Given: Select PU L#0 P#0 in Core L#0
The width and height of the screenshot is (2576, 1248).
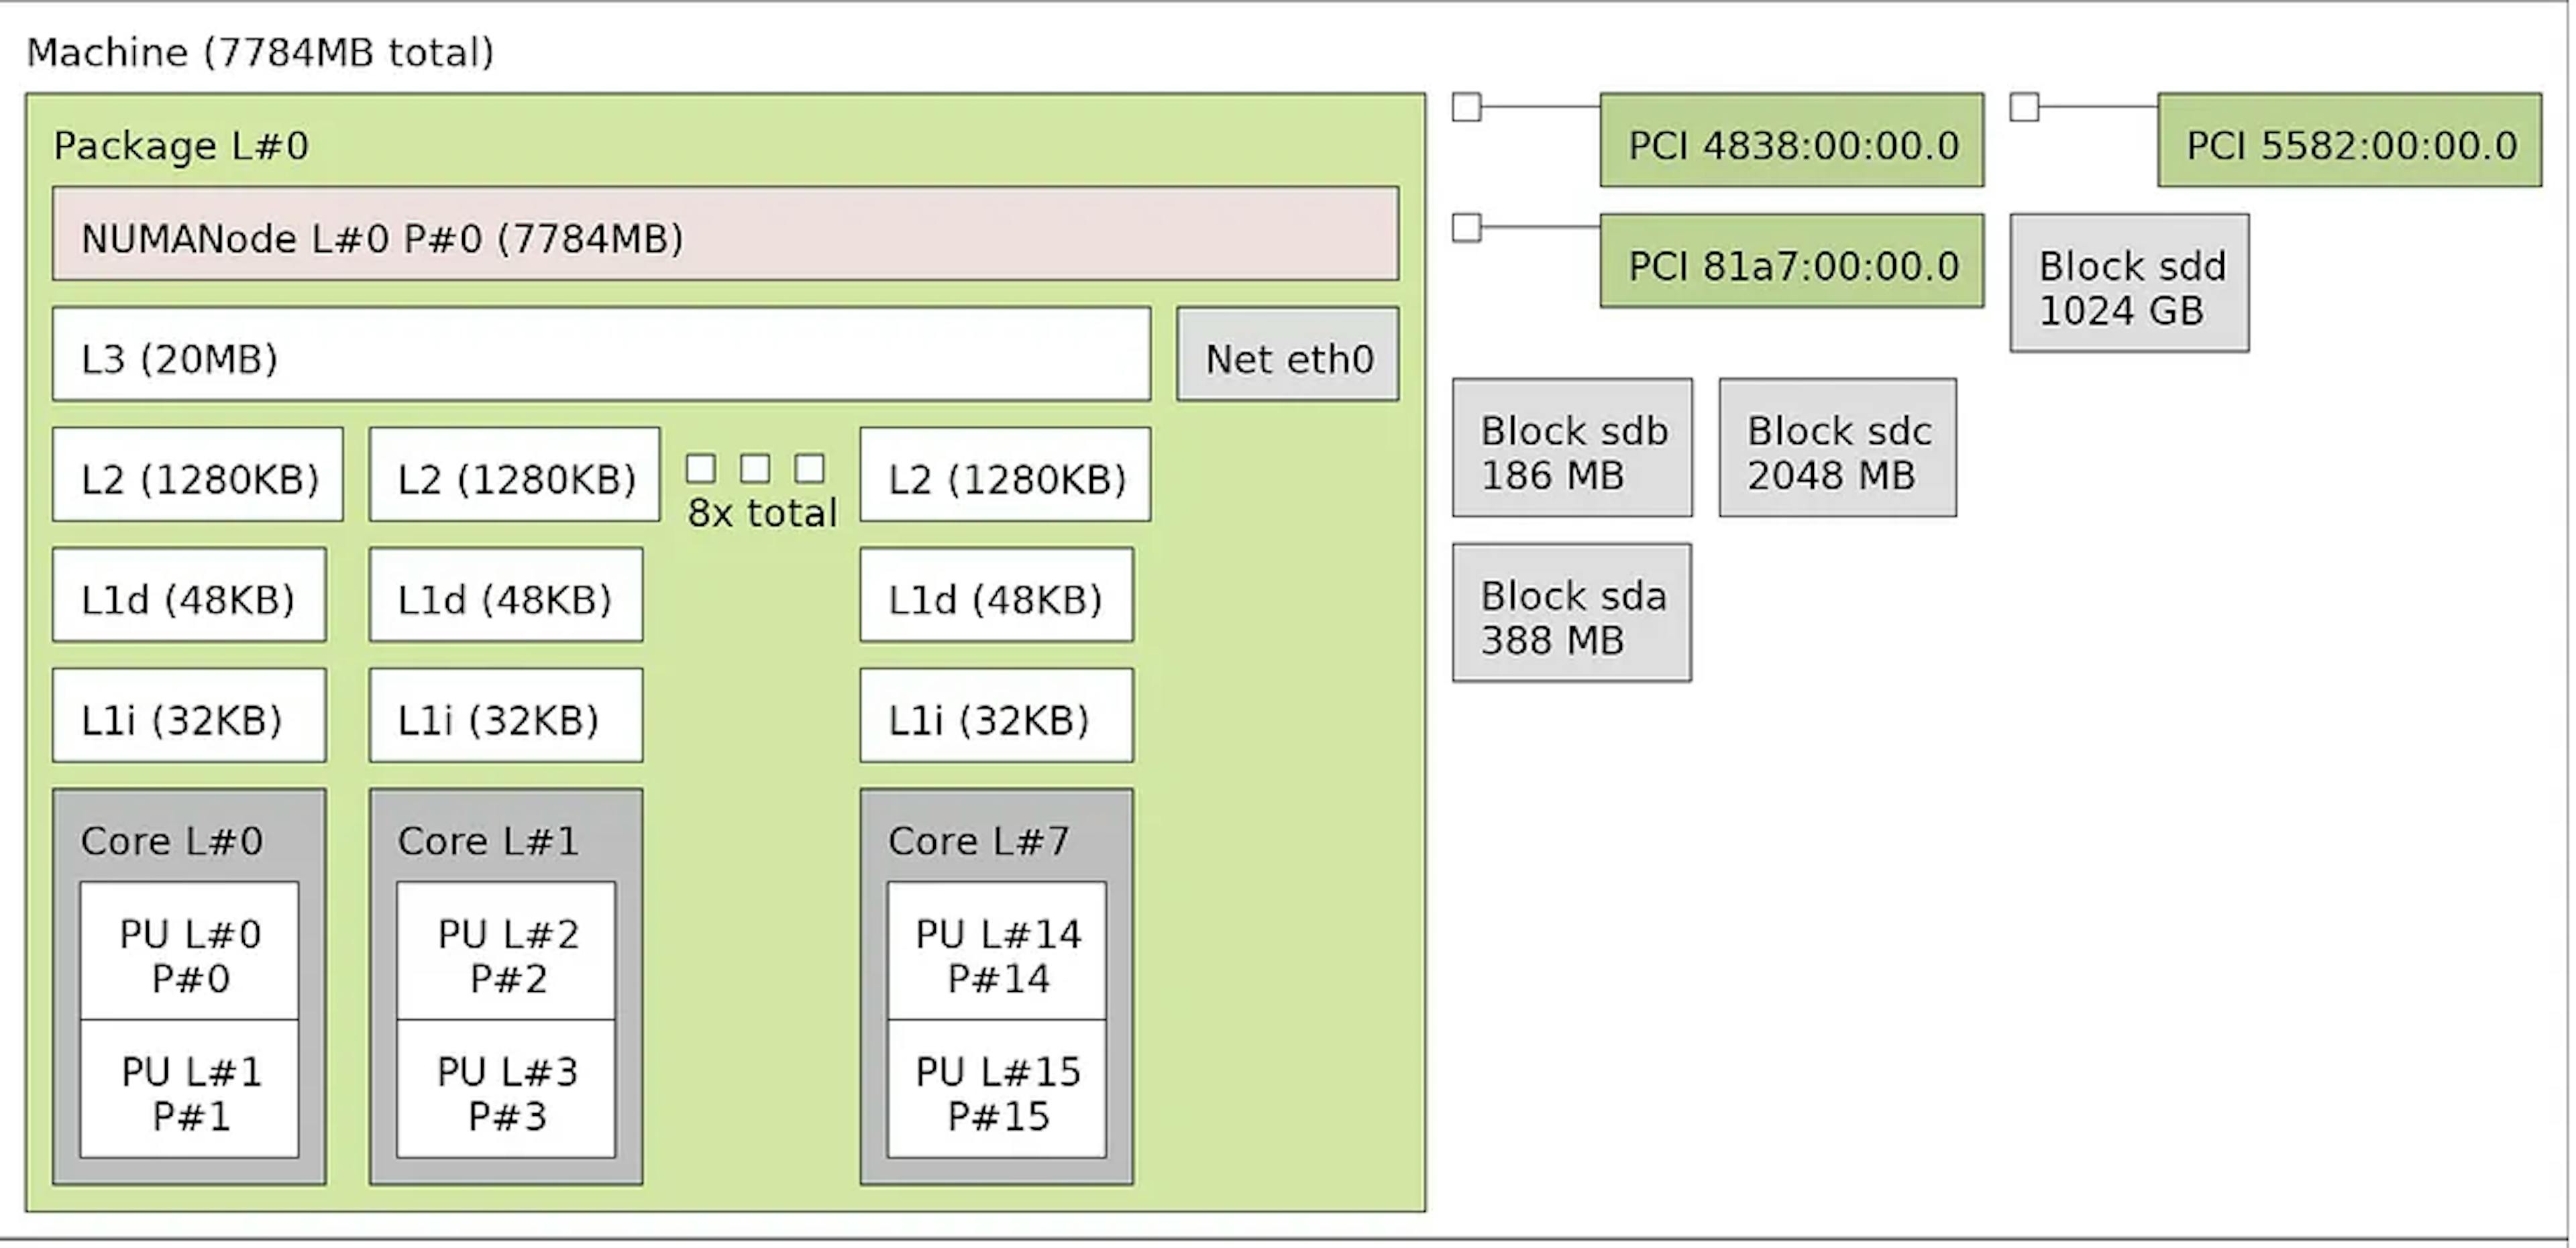Looking at the screenshot, I should 189,951.
